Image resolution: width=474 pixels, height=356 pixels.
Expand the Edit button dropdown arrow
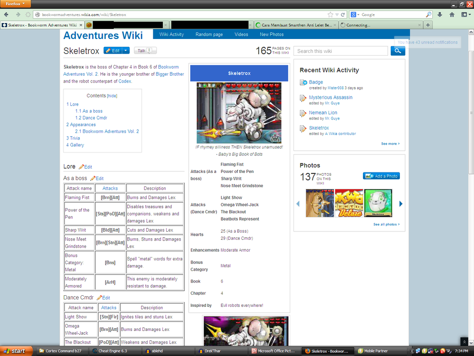point(126,51)
